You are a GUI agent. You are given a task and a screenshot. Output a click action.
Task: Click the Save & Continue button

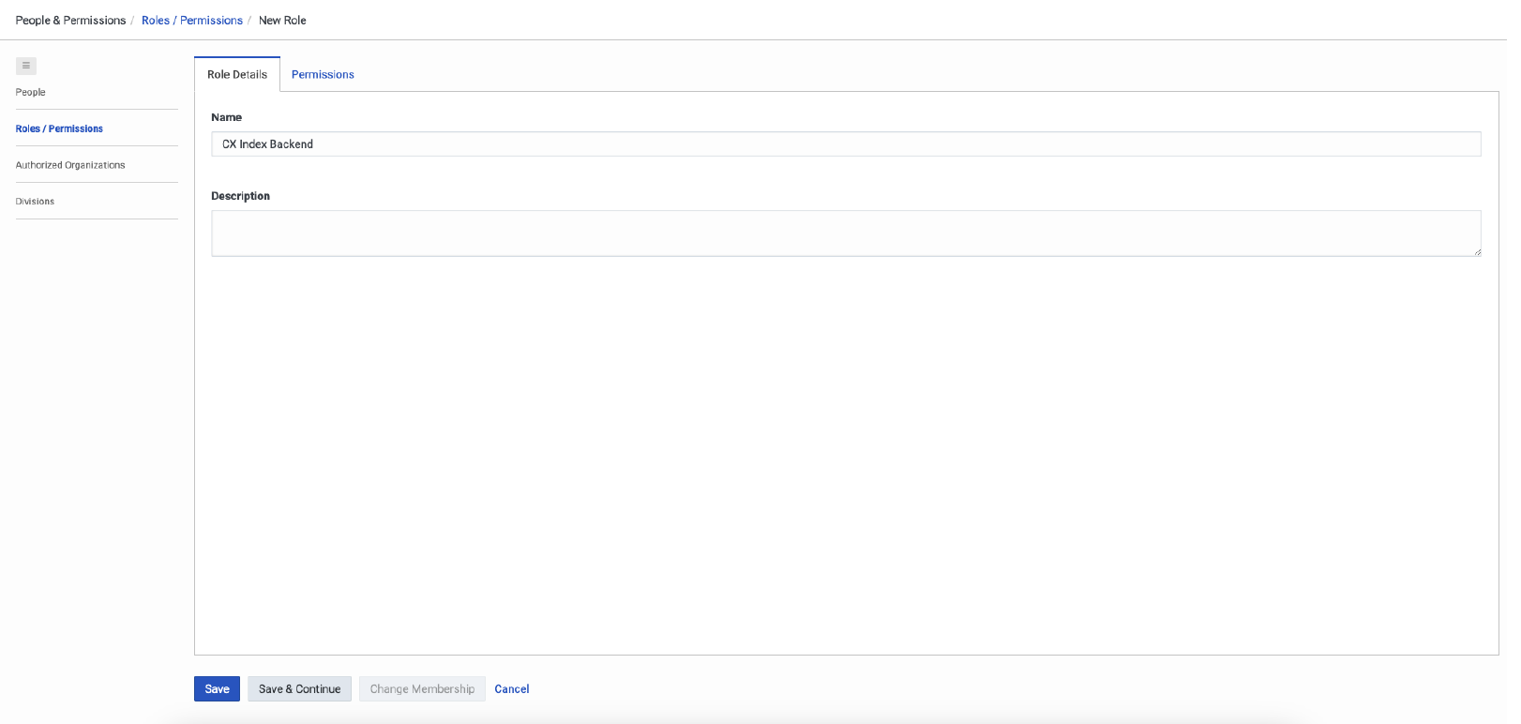pyautogui.click(x=299, y=688)
